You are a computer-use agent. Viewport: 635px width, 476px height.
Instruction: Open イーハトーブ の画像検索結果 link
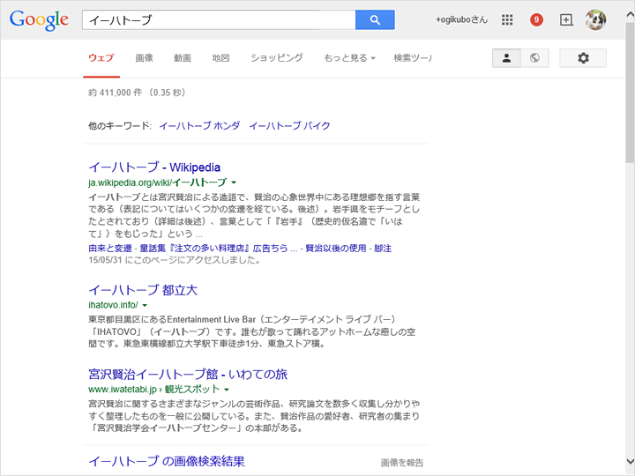pos(167,461)
